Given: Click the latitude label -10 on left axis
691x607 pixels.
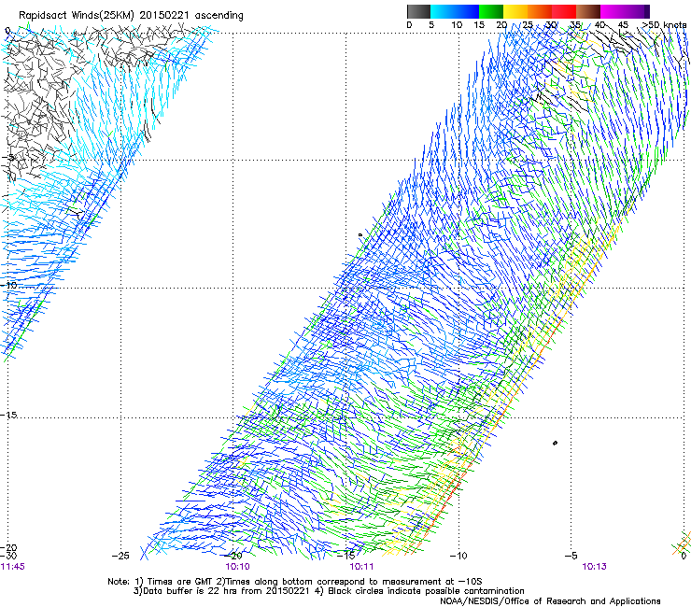Looking at the screenshot, I should tap(9, 286).
